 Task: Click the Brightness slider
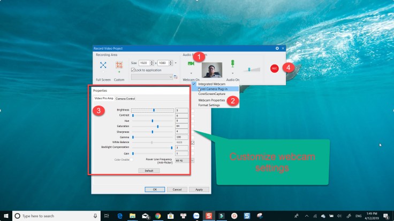pyautogui.click(x=152, y=111)
